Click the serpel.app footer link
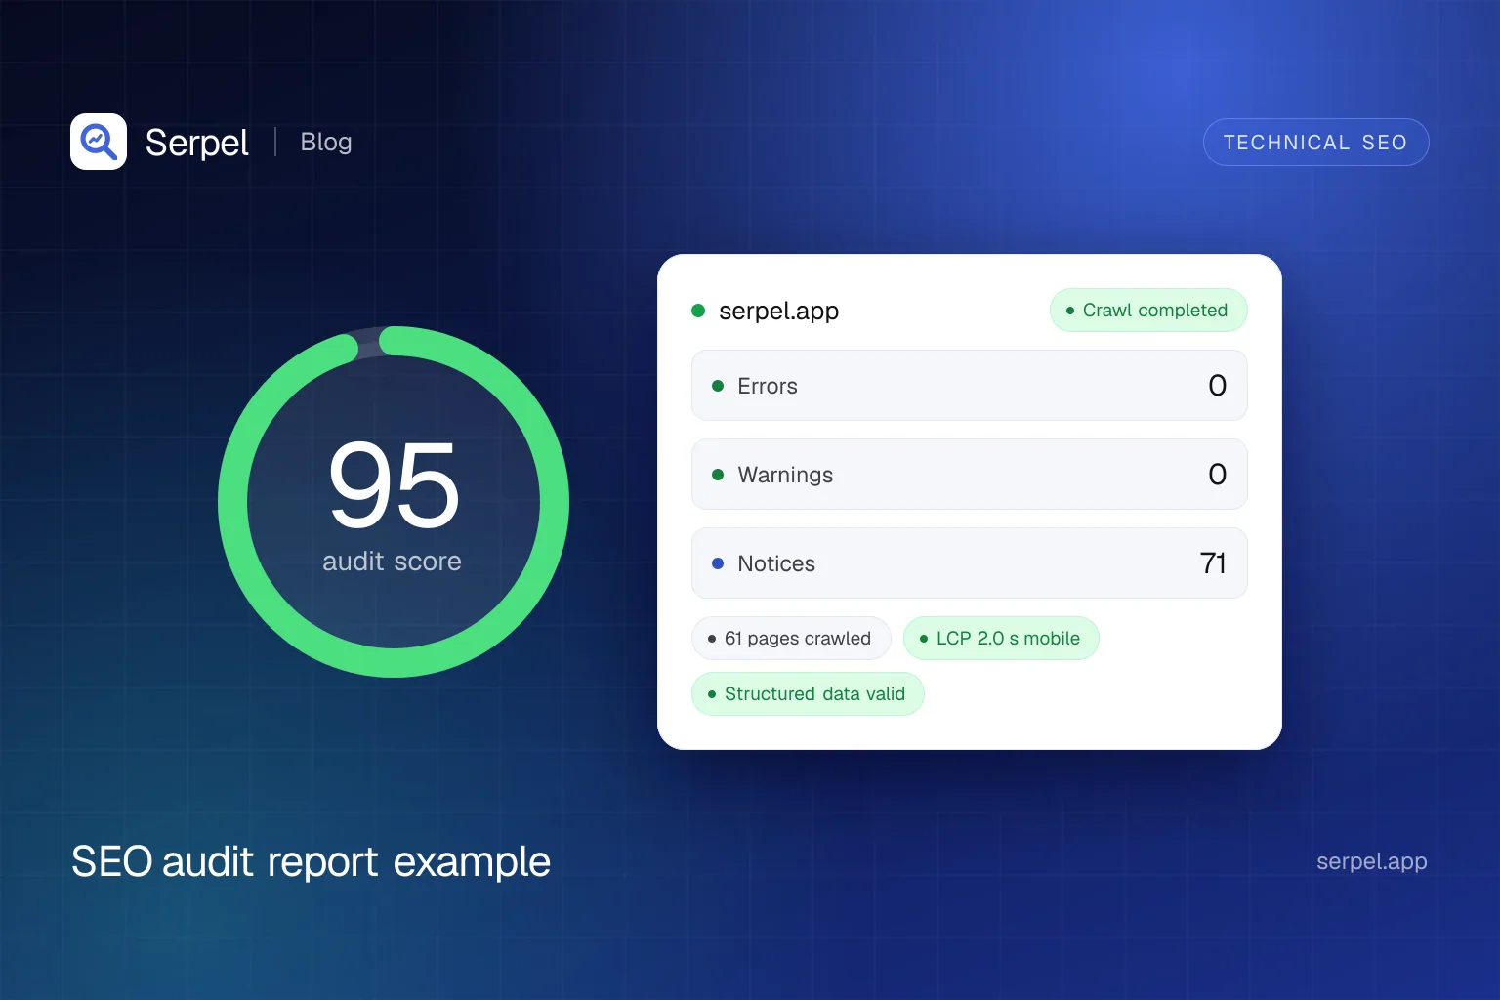Viewport: 1500px width, 1000px height. coord(1372,861)
